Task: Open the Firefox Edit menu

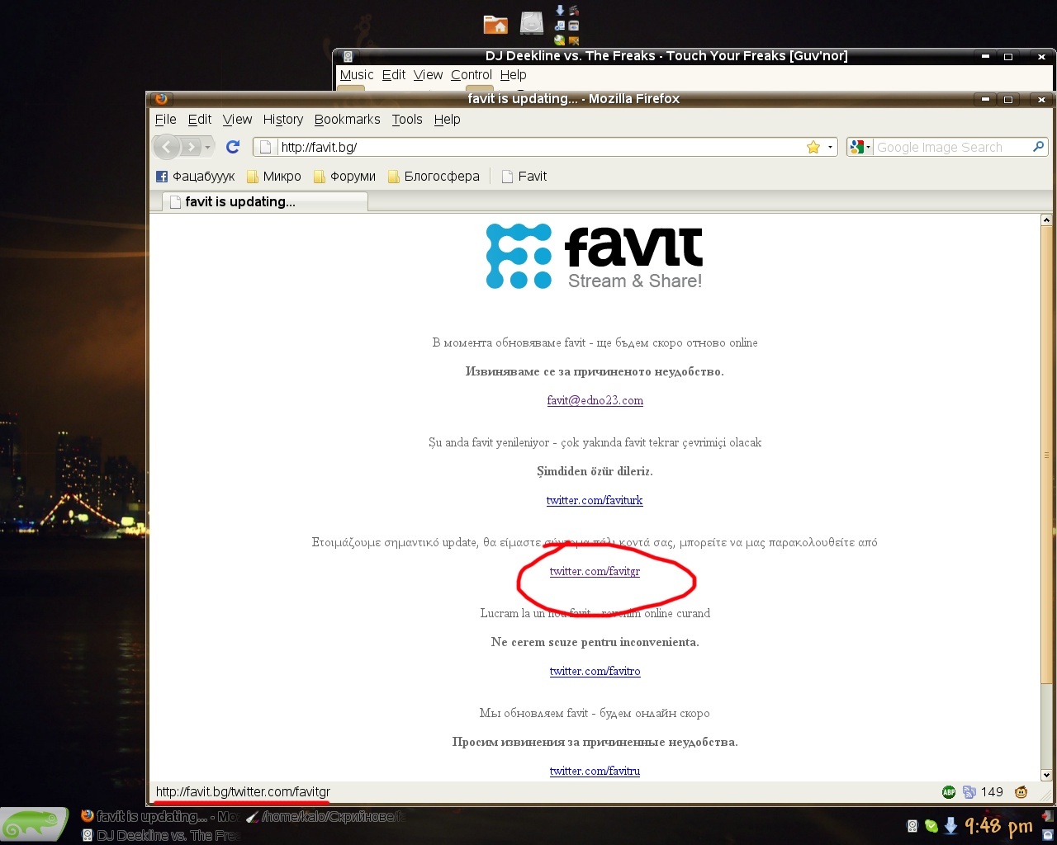Action: pyautogui.click(x=200, y=119)
